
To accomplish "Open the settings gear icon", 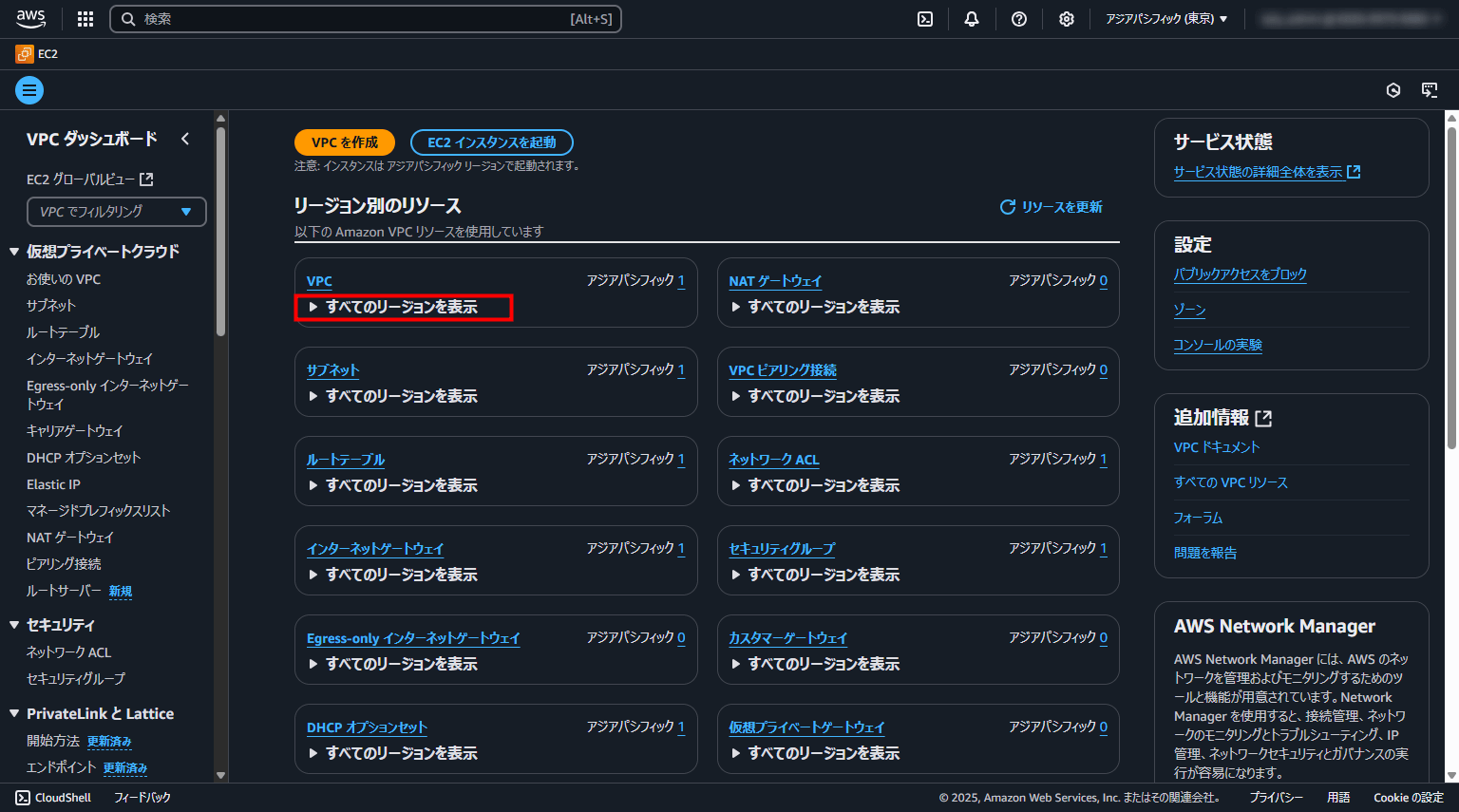I will (1067, 19).
